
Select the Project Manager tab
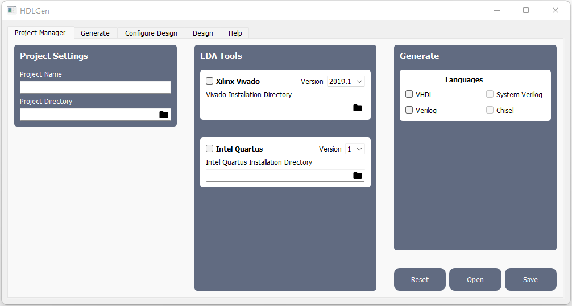40,33
